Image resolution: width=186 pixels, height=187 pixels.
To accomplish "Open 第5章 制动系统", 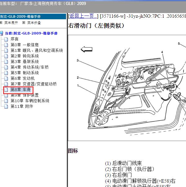I will (24, 73).
